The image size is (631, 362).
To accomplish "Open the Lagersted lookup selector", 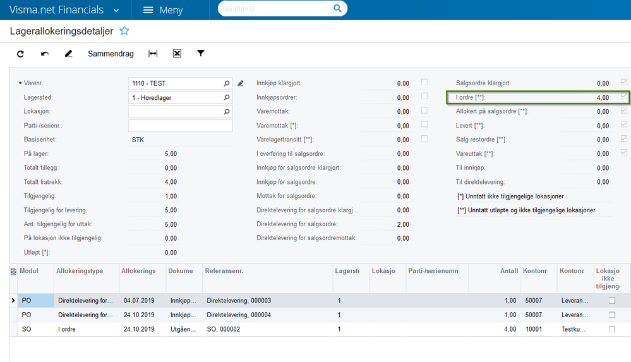I will pos(227,97).
